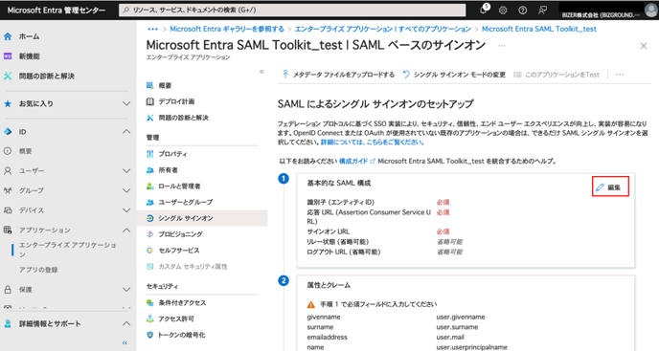Click the breadcrumb ellipsis

(x=152, y=29)
